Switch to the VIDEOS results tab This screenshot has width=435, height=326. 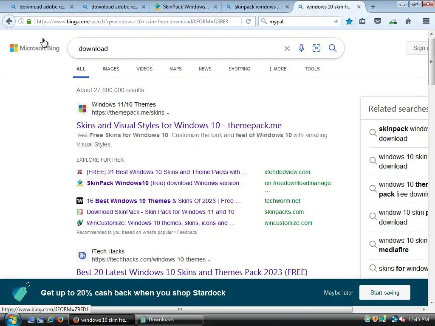click(x=144, y=69)
